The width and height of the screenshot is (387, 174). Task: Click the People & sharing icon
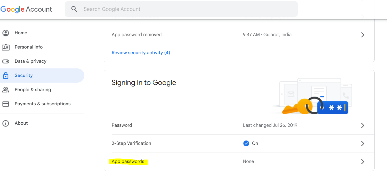[x=5, y=90]
